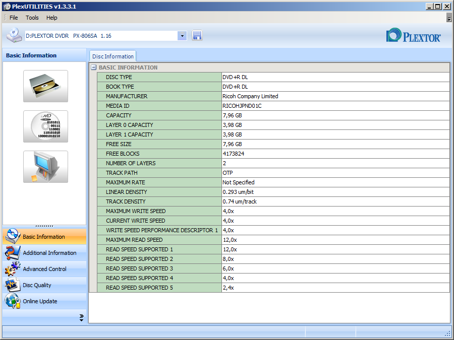Click the LAYER 0 CAPACITY row
The width and height of the screenshot is (454, 340).
click(x=273, y=125)
